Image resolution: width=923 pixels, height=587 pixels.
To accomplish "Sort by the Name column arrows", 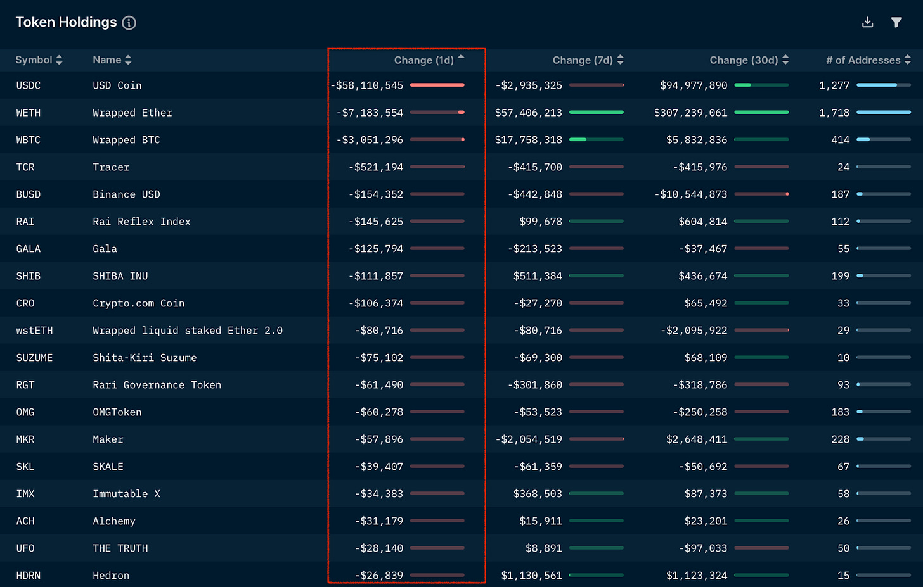I will point(128,60).
